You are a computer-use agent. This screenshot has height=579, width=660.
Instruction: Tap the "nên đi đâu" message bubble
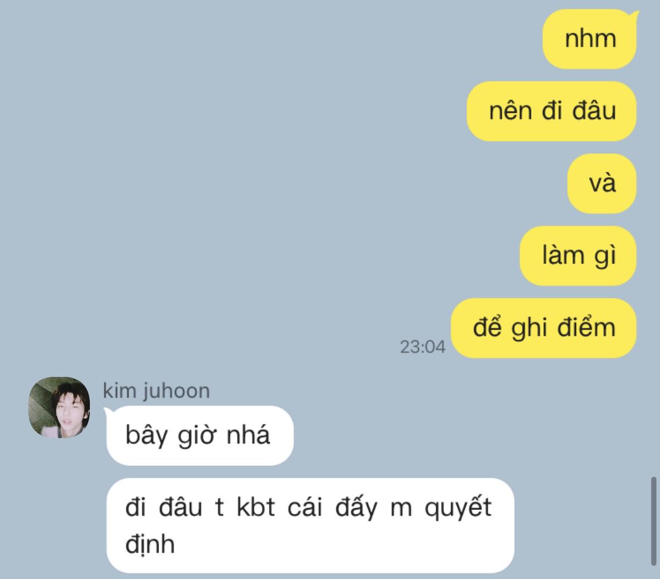(x=552, y=111)
